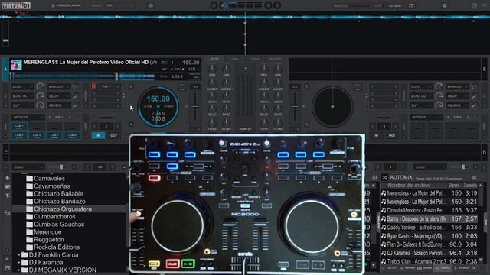Select Bunny - Despues de la playa track

click(x=429, y=219)
